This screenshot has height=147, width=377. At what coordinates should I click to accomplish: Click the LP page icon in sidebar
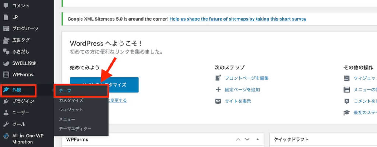point(6,17)
